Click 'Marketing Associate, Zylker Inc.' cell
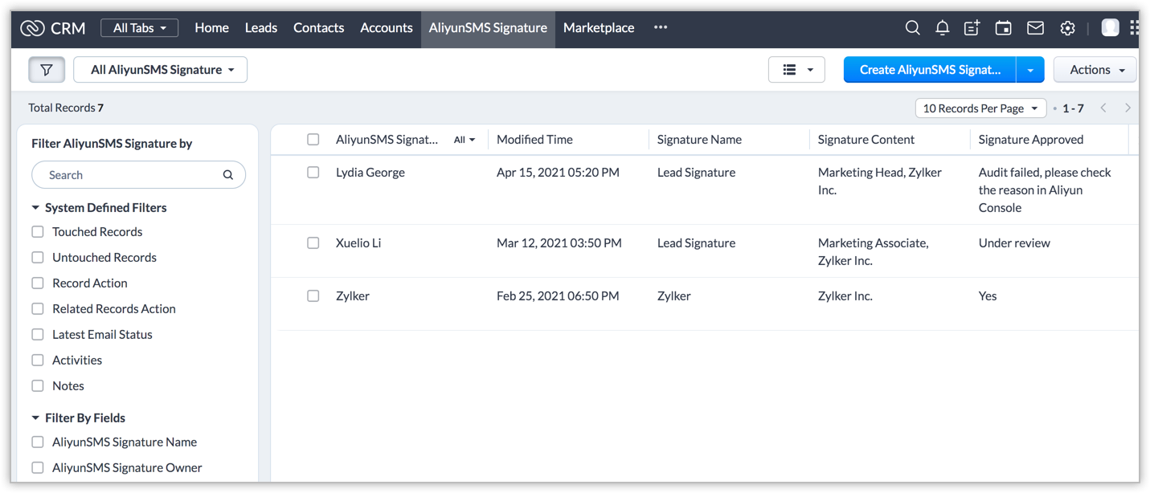1150x493 pixels. point(874,252)
